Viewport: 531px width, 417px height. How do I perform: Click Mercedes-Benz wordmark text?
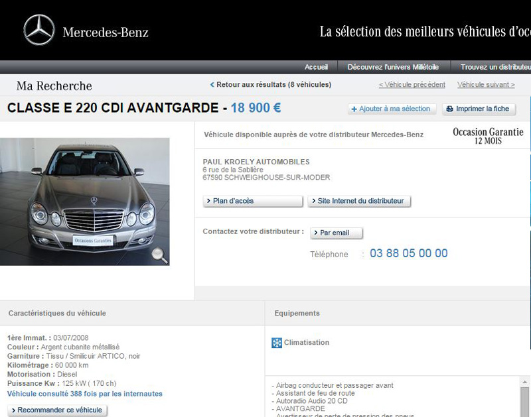[106, 32]
